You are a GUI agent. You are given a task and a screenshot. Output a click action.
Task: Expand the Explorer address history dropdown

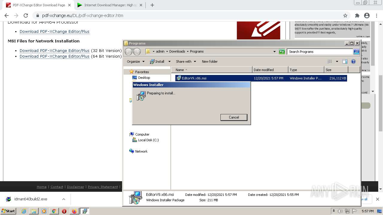(x=274, y=52)
